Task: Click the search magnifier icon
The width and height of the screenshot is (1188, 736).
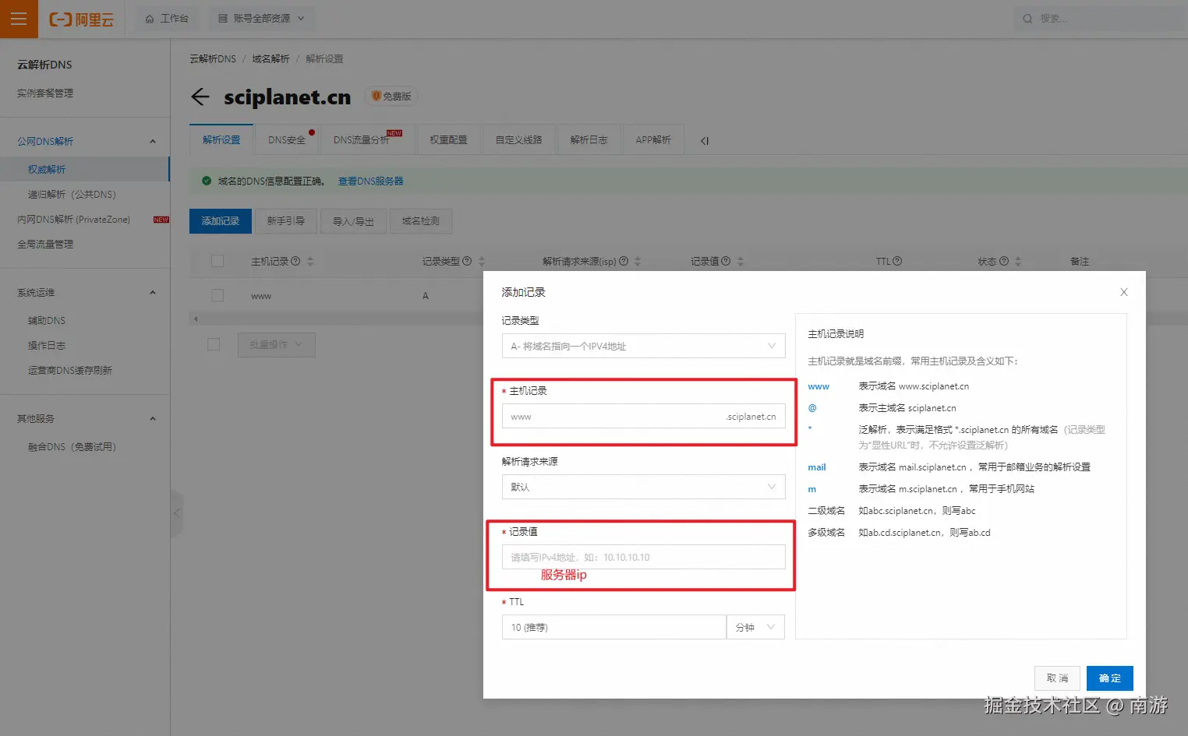Action: click(x=1027, y=19)
